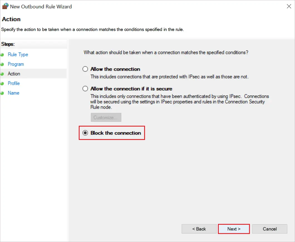Click the '< Back' button
Image resolution: width=295 pixels, height=242 pixels.
[x=199, y=229]
